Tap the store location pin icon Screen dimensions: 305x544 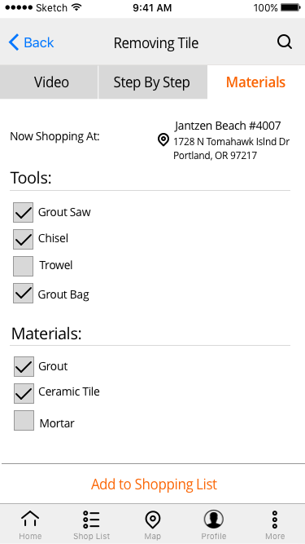pyautogui.click(x=163, y=140)
